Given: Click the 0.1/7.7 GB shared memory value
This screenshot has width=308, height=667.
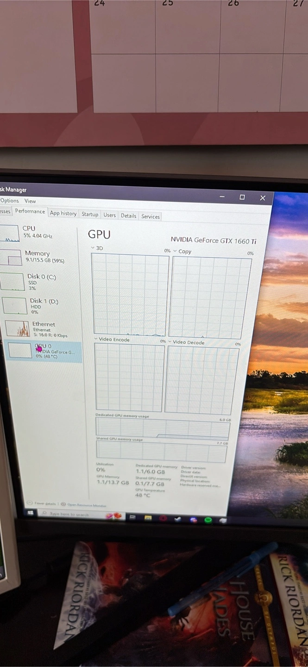Looking at the screenshot, I should pos(150,484).
